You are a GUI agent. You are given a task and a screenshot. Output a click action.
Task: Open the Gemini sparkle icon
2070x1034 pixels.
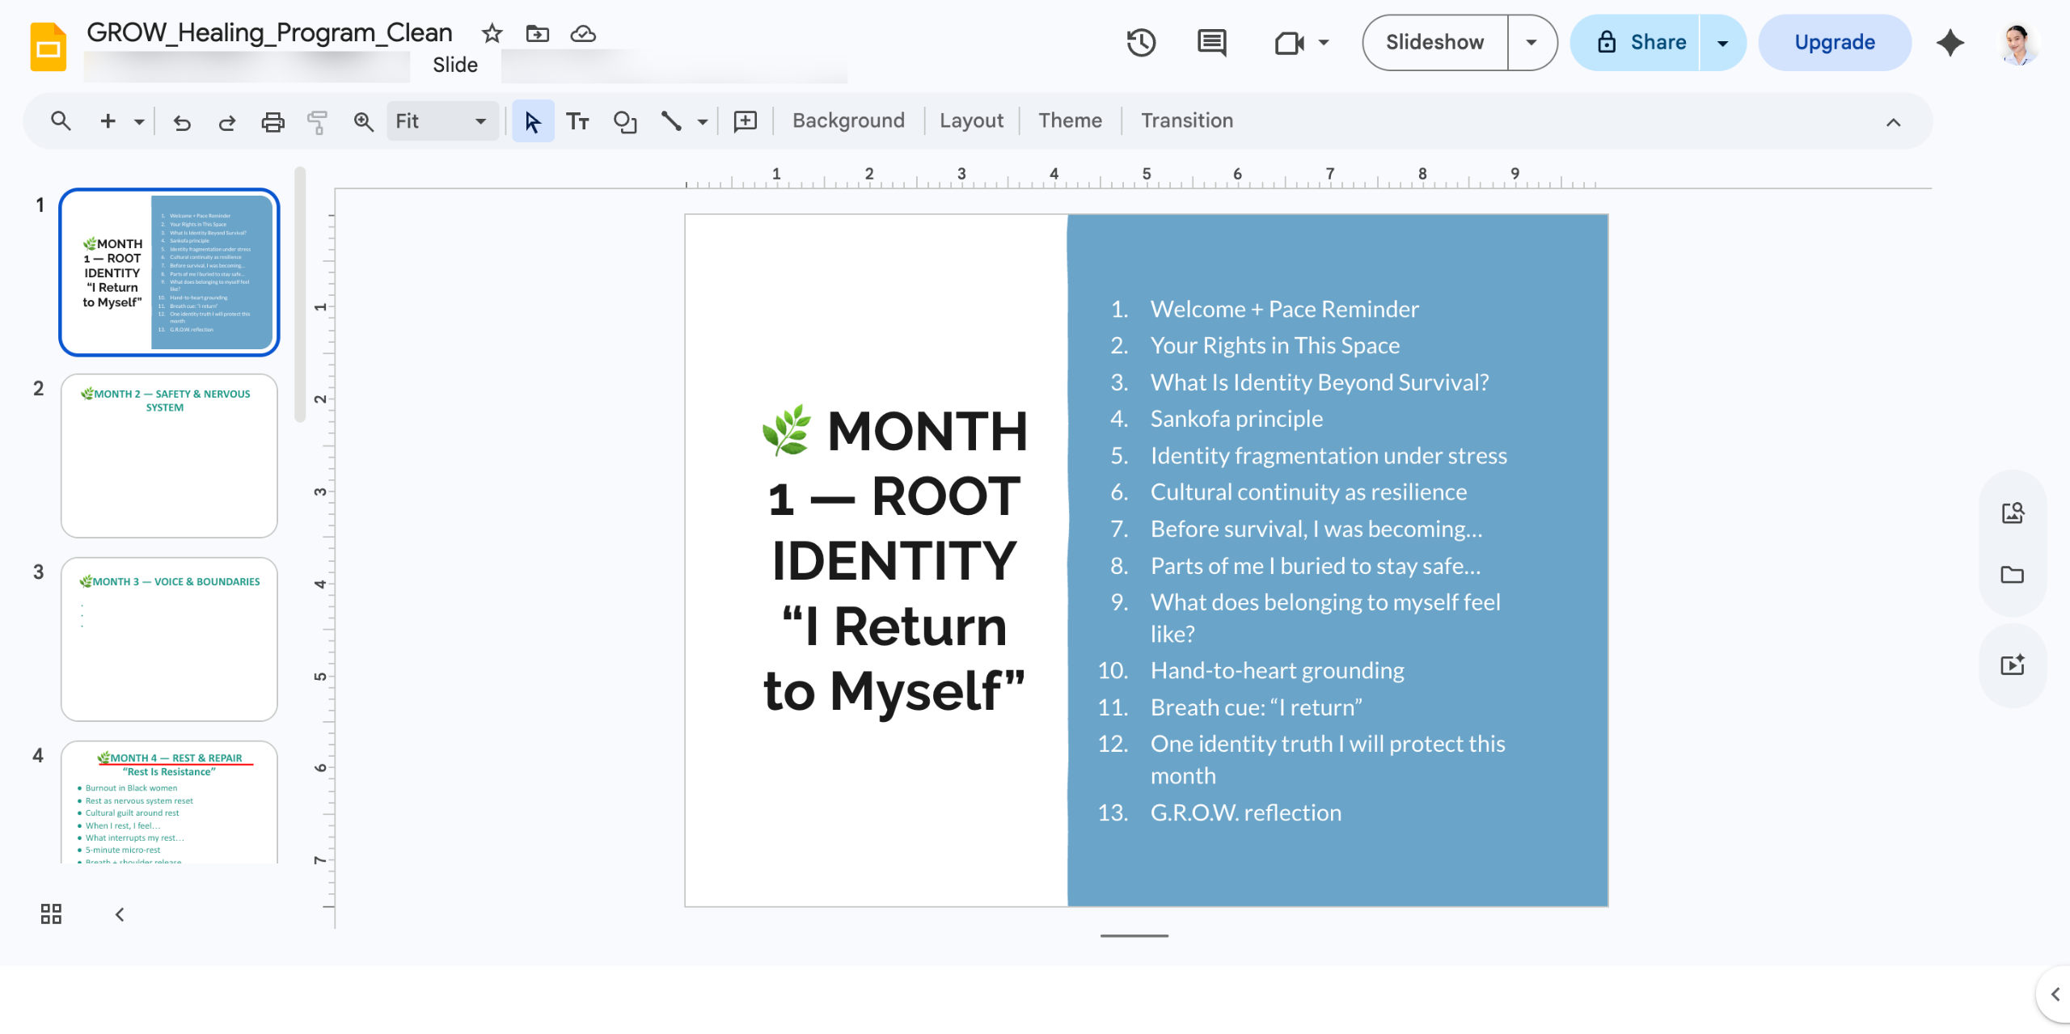click(x=1950, y=42)
